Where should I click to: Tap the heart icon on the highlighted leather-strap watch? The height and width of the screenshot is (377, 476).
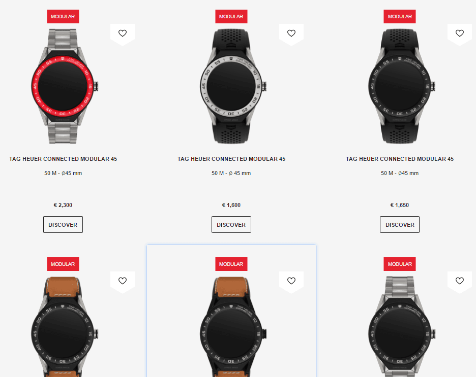[291, 281]
